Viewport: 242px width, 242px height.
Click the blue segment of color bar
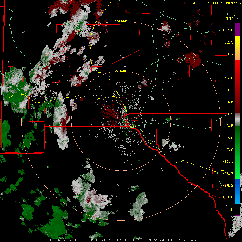coord(237,192)
